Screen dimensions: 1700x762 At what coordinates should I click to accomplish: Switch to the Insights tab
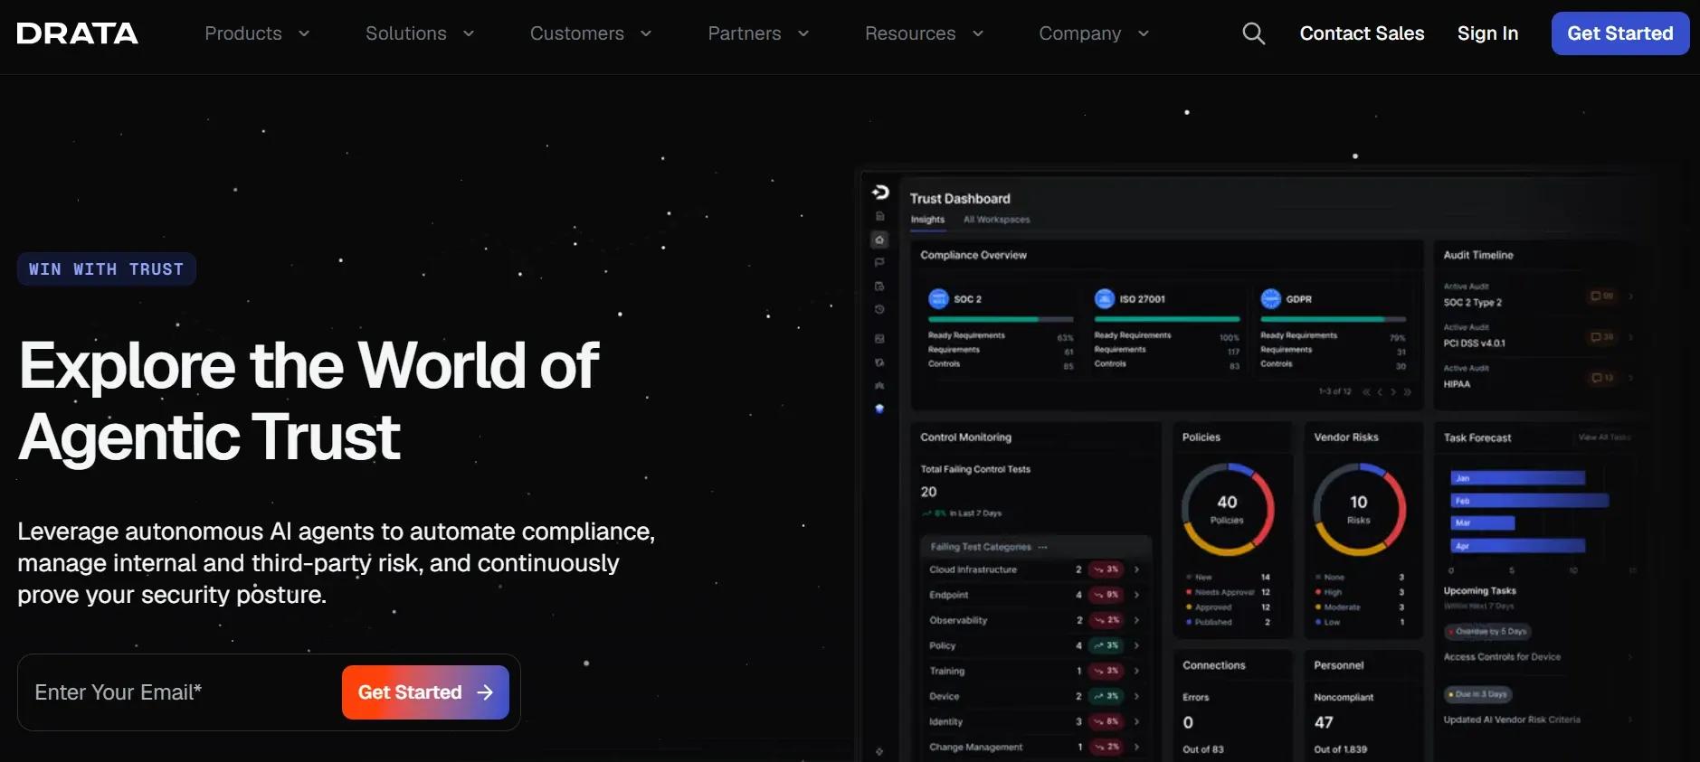click(927, 220)
